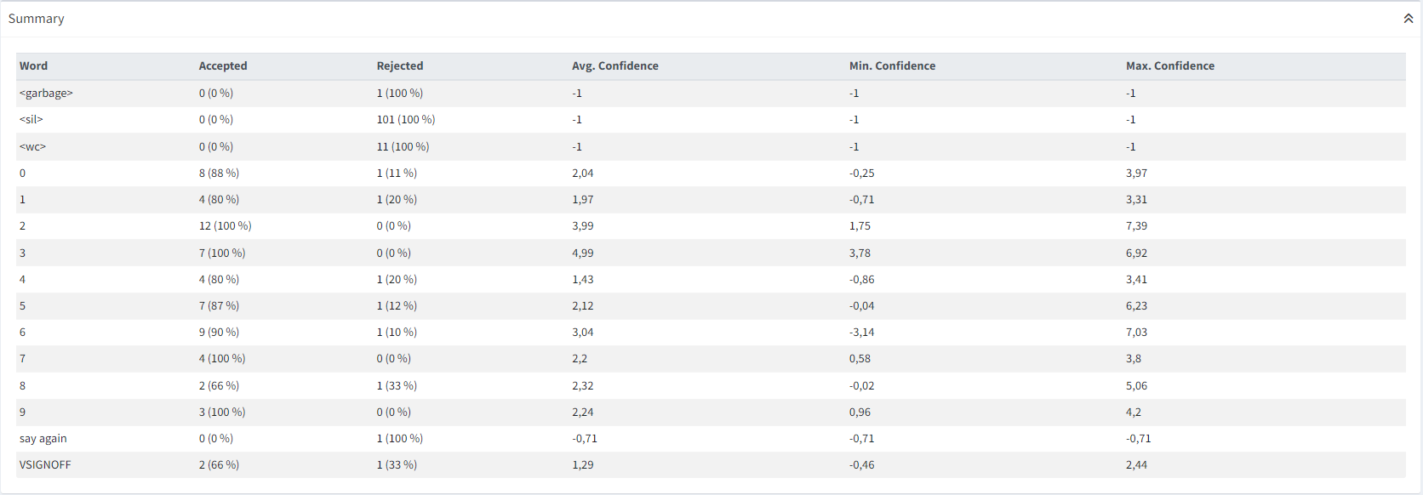Click the -3,14 min confidence value
1423x495 pixels.
pyautogui.click(x=861, y=333)
